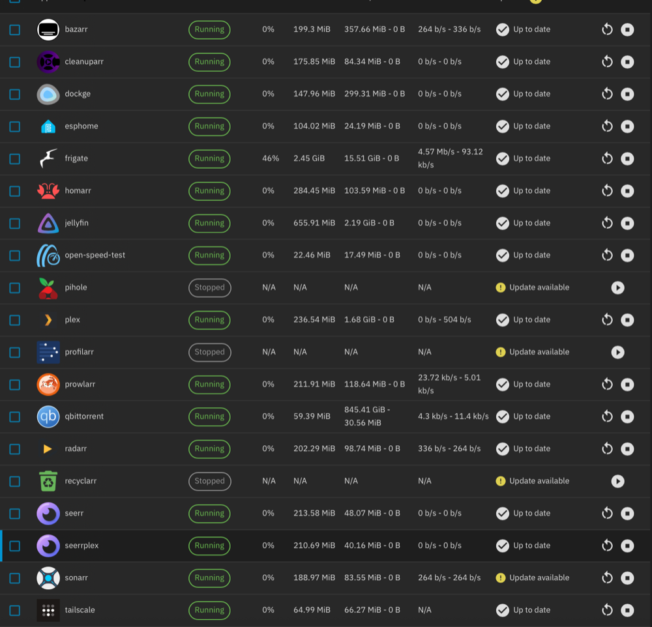Image resolution: width=652 pixels, height=627 pixels.
Task: Select the cleanuparr row checkbox
Action: [x=15, y=62]
